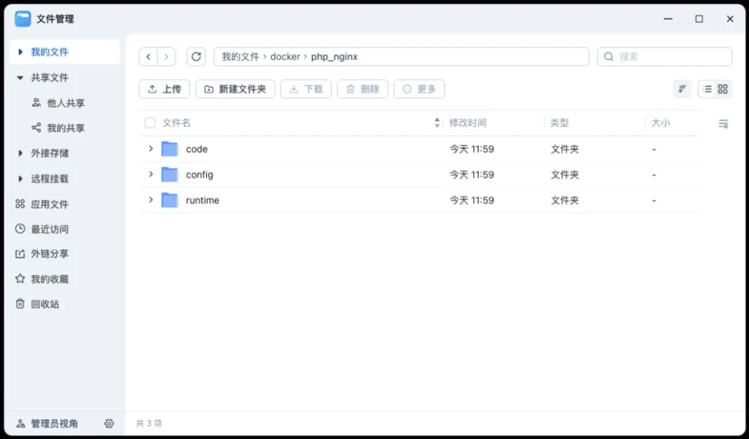Expand the runtime folder row chevron

pos(151,200)
